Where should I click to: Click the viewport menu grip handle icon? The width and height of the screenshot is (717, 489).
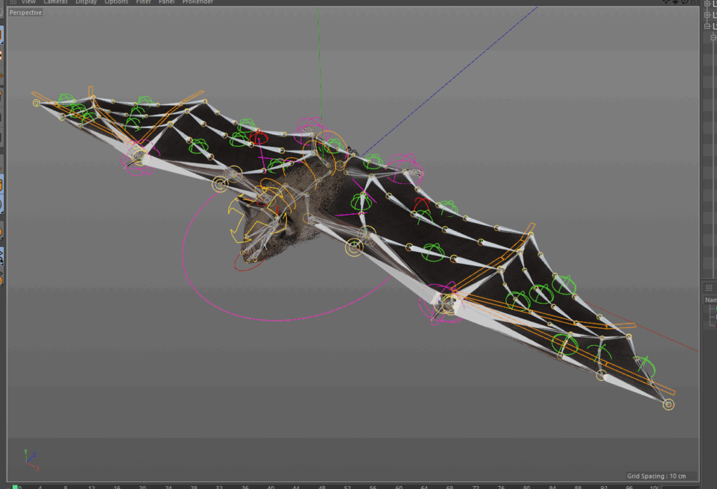coord(13,2)
